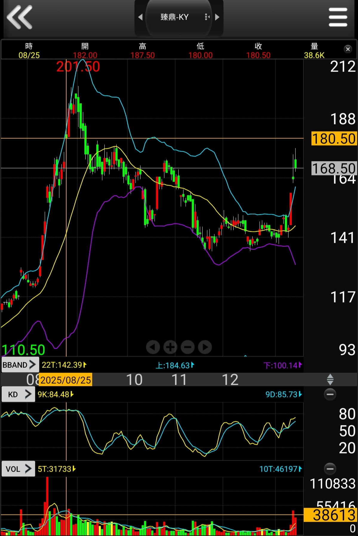Image resolution: width=358 pixels, height=536 pixels.
Task: Tap the double-chevron back icon
Action: point(20,17)
